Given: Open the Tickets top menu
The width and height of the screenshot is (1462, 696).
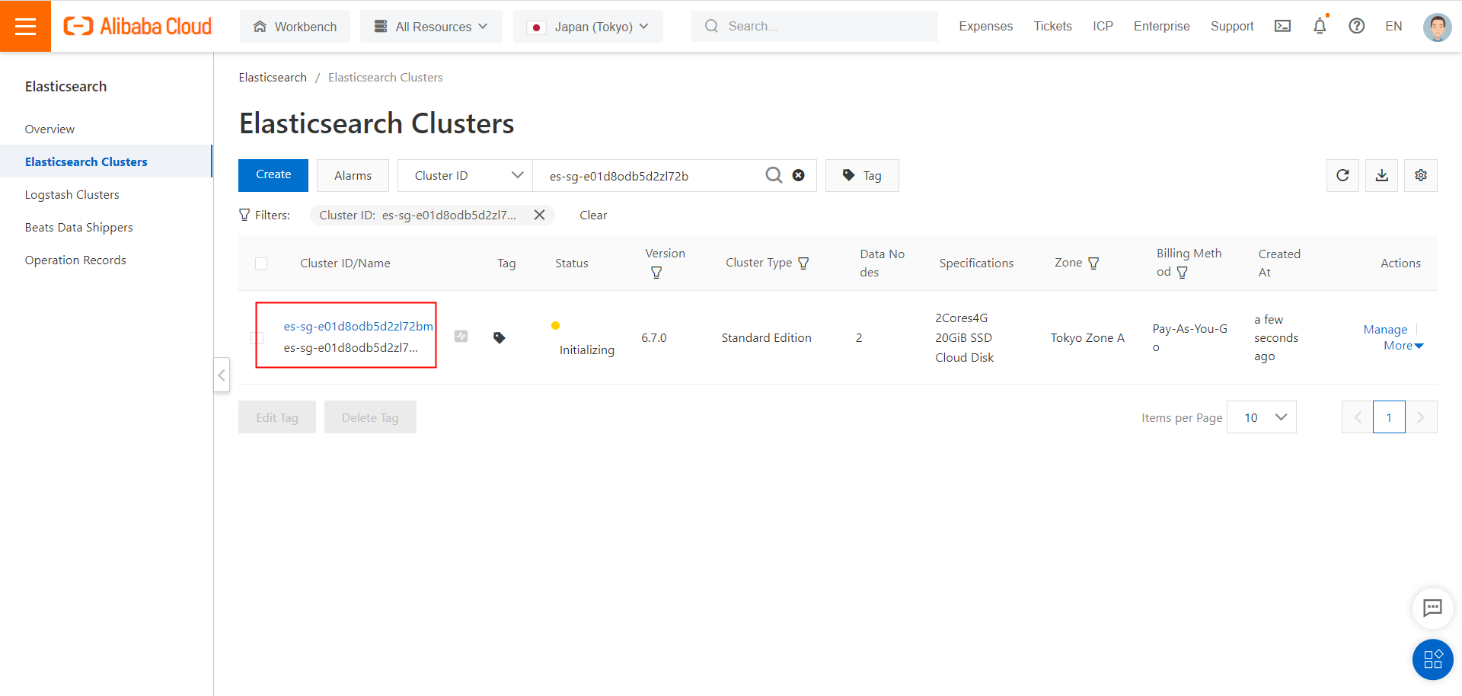Looking at the screenshot, I should click(1052, 26).
